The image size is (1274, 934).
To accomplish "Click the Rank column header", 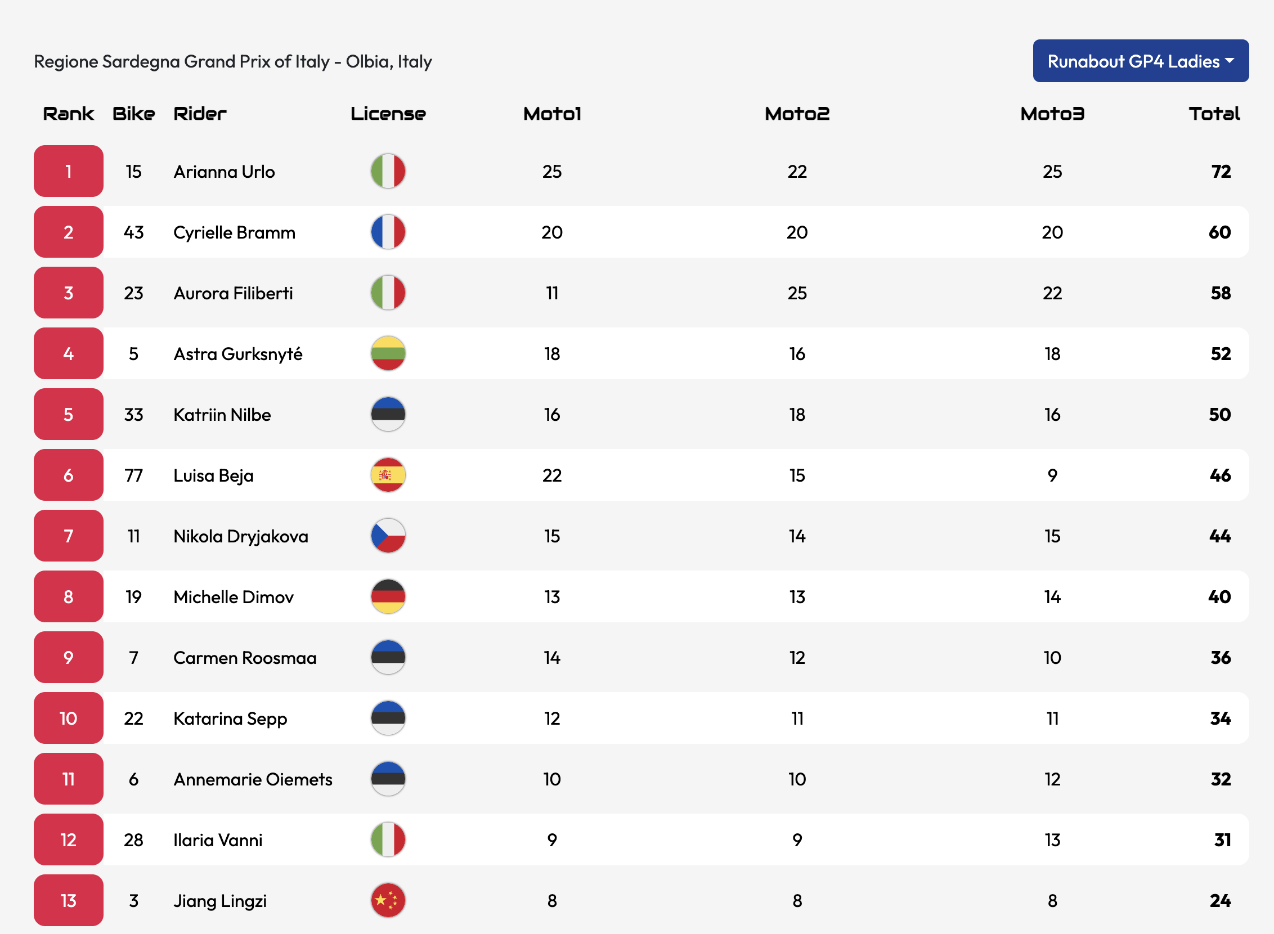I will click(69, 114).
